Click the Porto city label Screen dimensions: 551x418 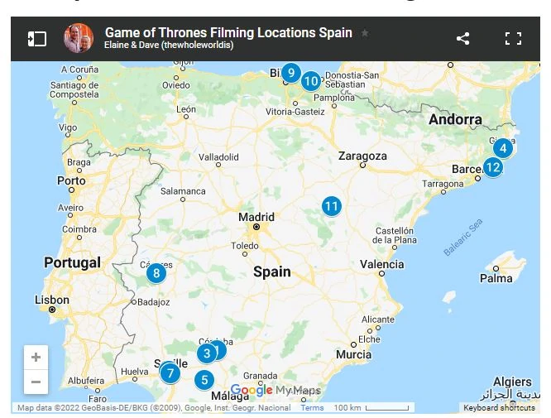pos(71,180)
